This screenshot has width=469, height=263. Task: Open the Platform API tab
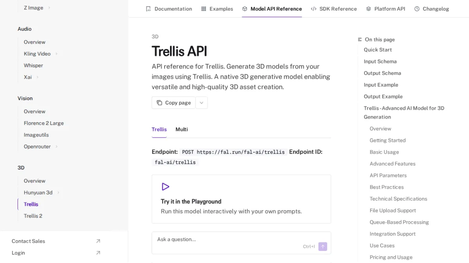coord(385,9)
